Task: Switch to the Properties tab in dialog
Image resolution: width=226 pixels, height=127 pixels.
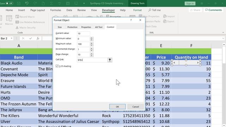Action: coord(86,27)
